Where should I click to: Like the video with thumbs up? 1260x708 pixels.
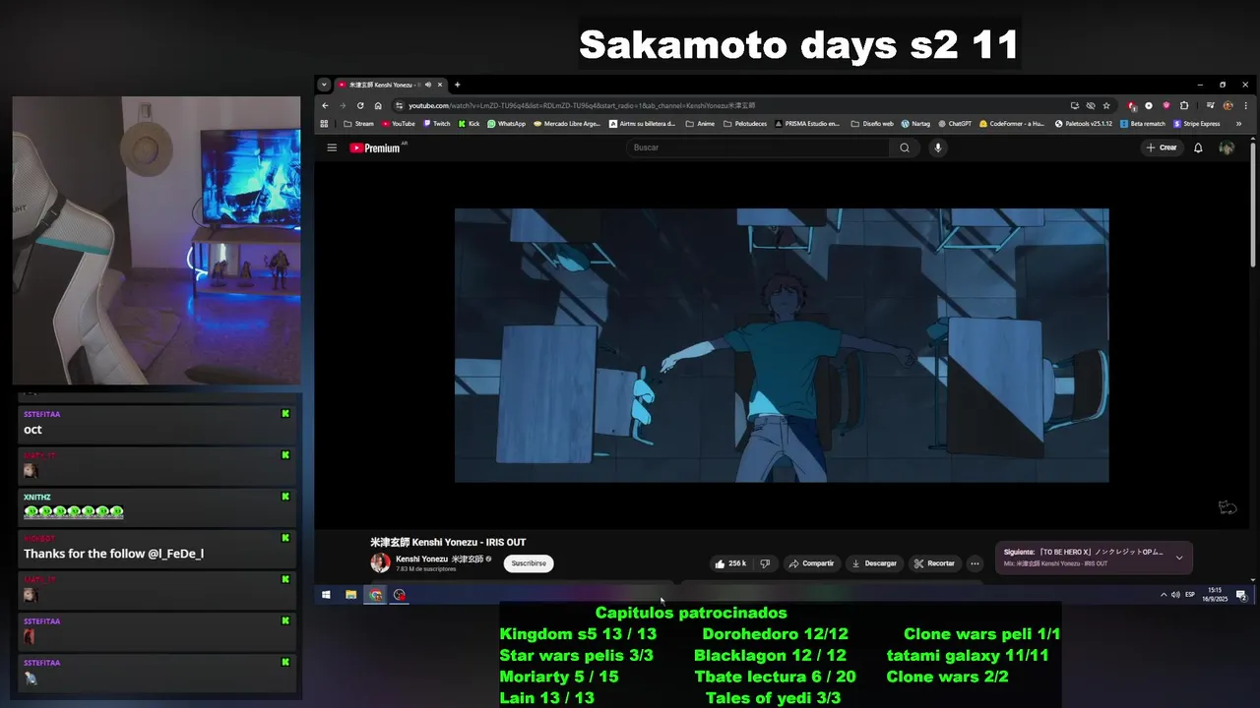tap(730, 563)
